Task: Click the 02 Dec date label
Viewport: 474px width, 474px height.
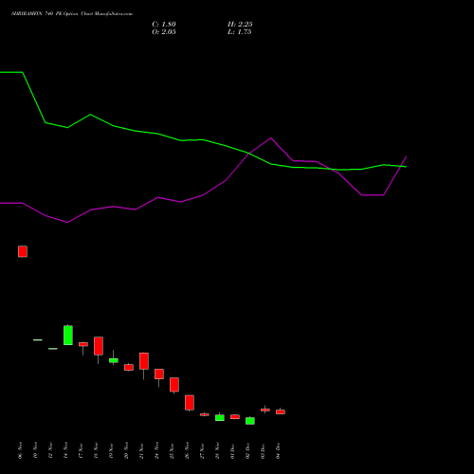Action: point(248,450)
